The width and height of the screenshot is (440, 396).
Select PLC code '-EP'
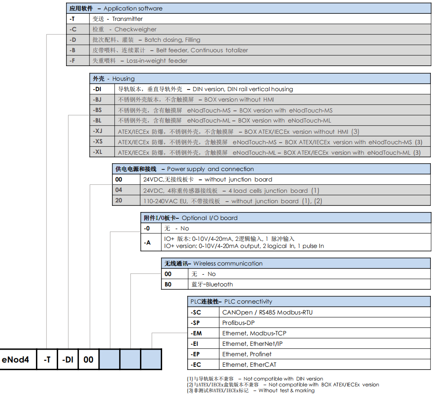point(203,354)
